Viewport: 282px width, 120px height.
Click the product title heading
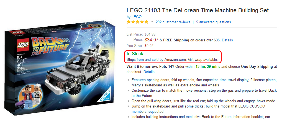point(198,10)
